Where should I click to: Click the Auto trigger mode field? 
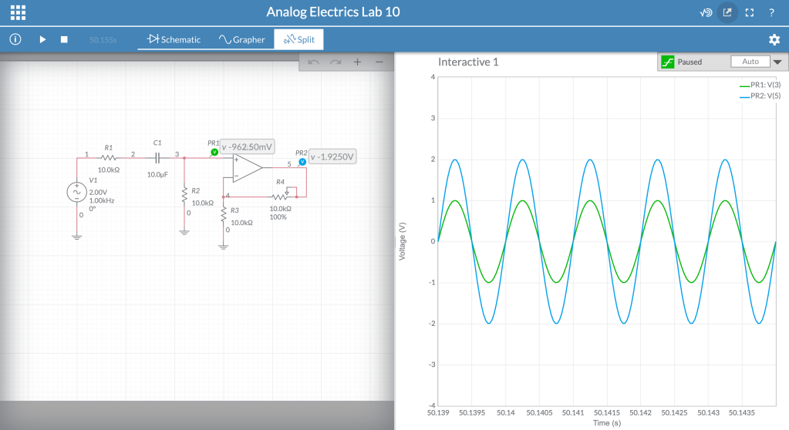tap(750, 62)
